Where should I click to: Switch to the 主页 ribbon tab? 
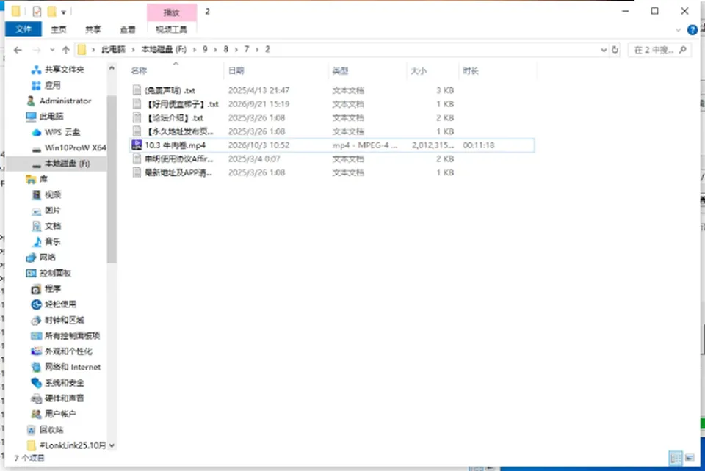[59, 29]
